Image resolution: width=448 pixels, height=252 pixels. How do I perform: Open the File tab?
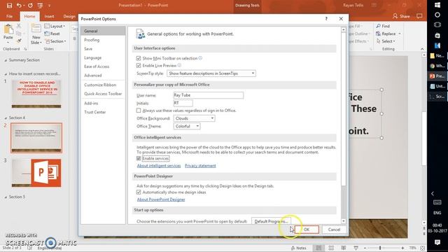point(9,16)
